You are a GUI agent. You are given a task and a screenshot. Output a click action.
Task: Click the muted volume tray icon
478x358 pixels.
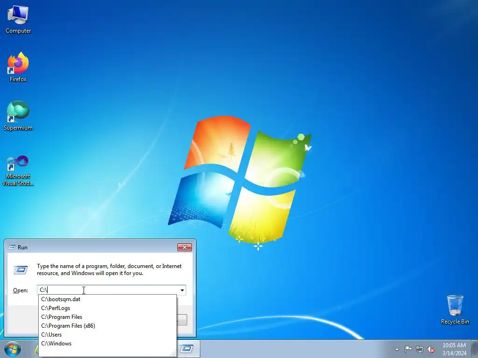(431, 350)
